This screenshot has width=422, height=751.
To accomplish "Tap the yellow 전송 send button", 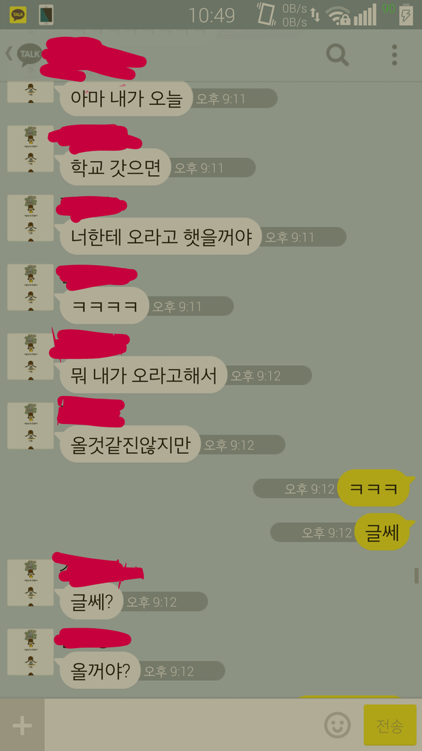I will tap(390, 725).
